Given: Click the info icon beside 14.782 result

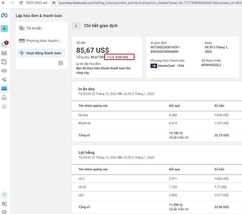Looking at the screenshot, I should [181, 133].
